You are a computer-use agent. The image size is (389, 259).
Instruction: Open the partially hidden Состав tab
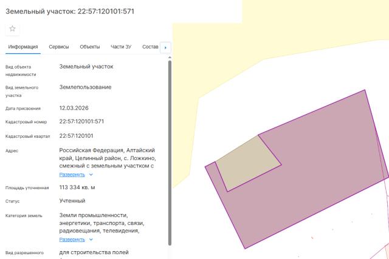[x=150, y=47]
